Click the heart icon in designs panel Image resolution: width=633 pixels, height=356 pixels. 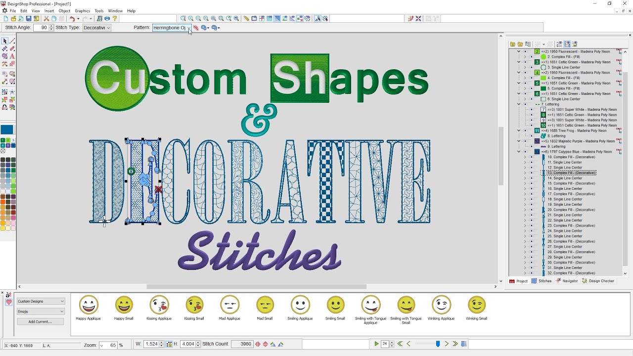pyautogui.click(x=8, y=302)
